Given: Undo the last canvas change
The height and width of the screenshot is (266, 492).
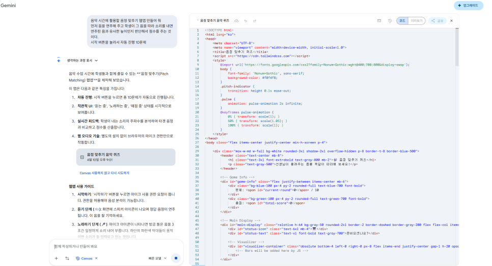Looking at the screenshot, I should [x=245, y=21].
